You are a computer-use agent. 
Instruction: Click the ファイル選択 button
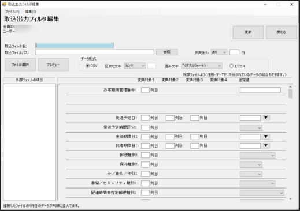click(x=20, y=65)
